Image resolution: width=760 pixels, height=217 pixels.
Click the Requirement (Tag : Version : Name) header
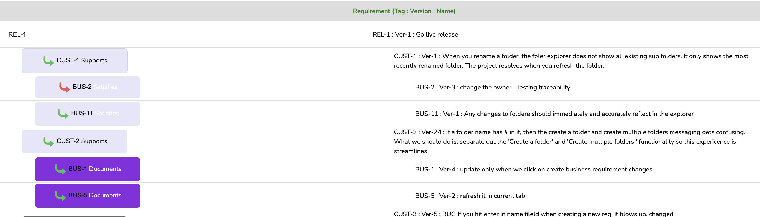click(x=404, y=11)
